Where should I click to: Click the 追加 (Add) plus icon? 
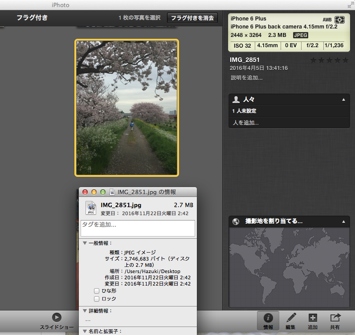[313, 318]
